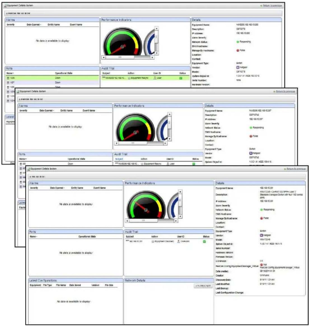Click red False hostname icon in front window

tap(261, 218)
